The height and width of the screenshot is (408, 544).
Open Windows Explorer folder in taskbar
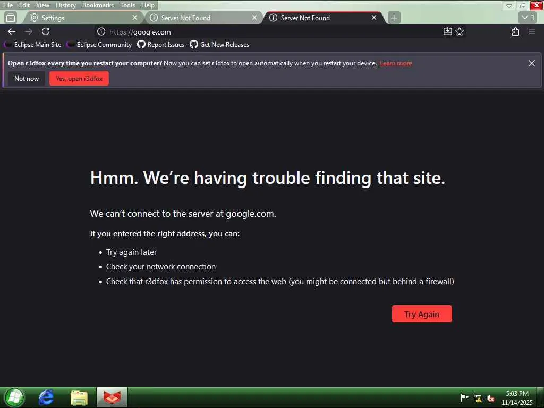point(79,397)
